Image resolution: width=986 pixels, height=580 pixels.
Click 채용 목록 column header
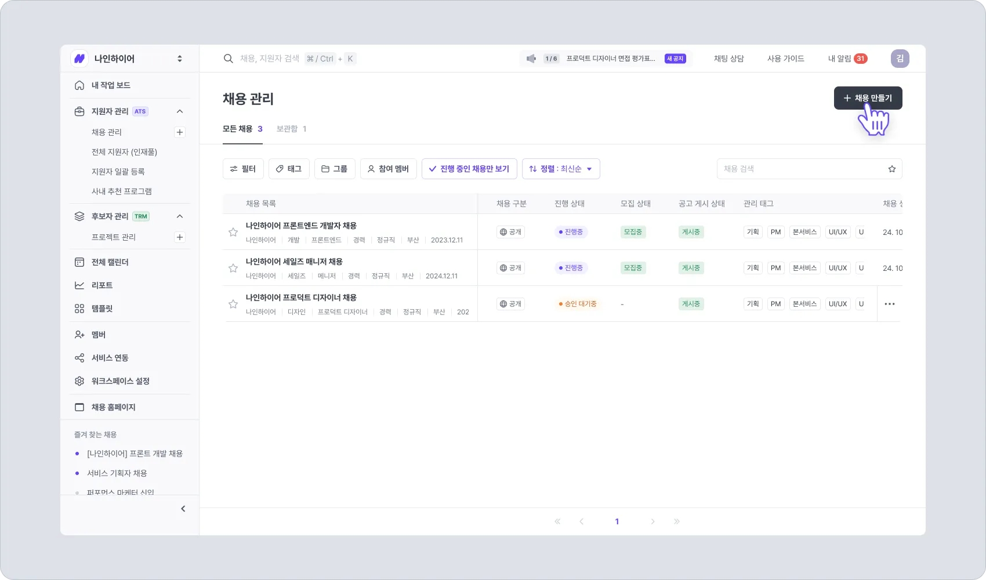(261, 204)
